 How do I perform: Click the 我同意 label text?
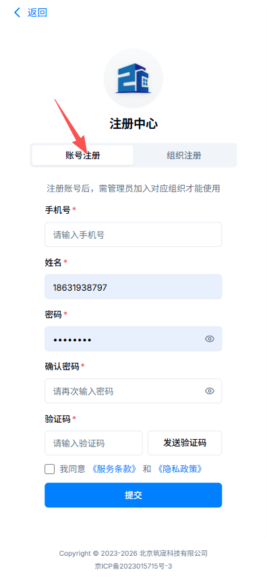(73, 469)
